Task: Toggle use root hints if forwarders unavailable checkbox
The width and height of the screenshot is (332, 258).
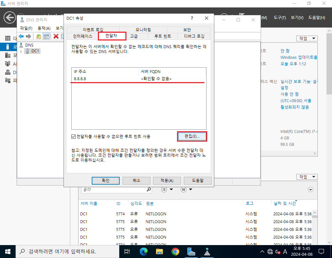Action: click(74, 137)
